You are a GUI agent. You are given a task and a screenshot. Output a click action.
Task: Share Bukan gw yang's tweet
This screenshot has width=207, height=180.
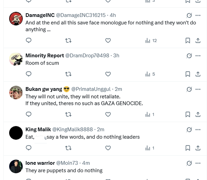(198, 114)
